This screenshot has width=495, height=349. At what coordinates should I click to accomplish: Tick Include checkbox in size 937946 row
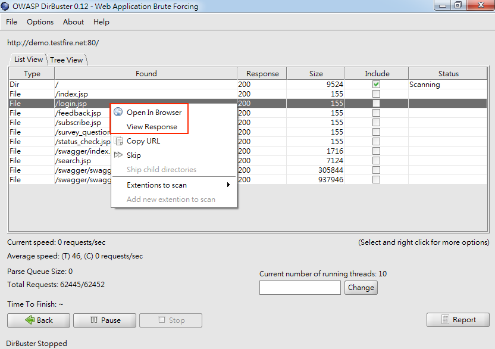pyautogui.click(x=376, y=179)
